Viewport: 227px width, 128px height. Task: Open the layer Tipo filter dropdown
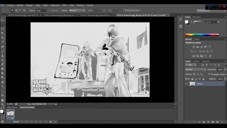pos(190,65)
